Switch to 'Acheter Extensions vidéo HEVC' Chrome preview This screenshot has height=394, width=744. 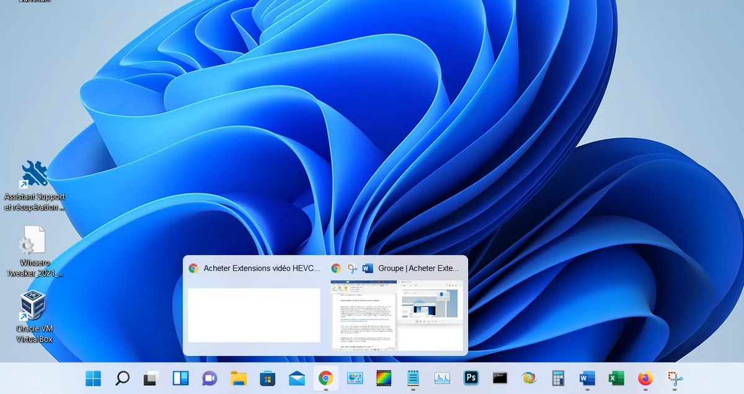254,305
